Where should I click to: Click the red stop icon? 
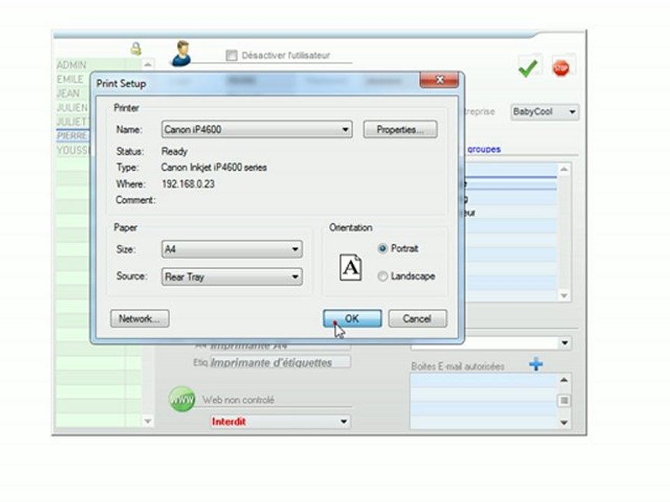pyautogui.click(x=561, y=68)
